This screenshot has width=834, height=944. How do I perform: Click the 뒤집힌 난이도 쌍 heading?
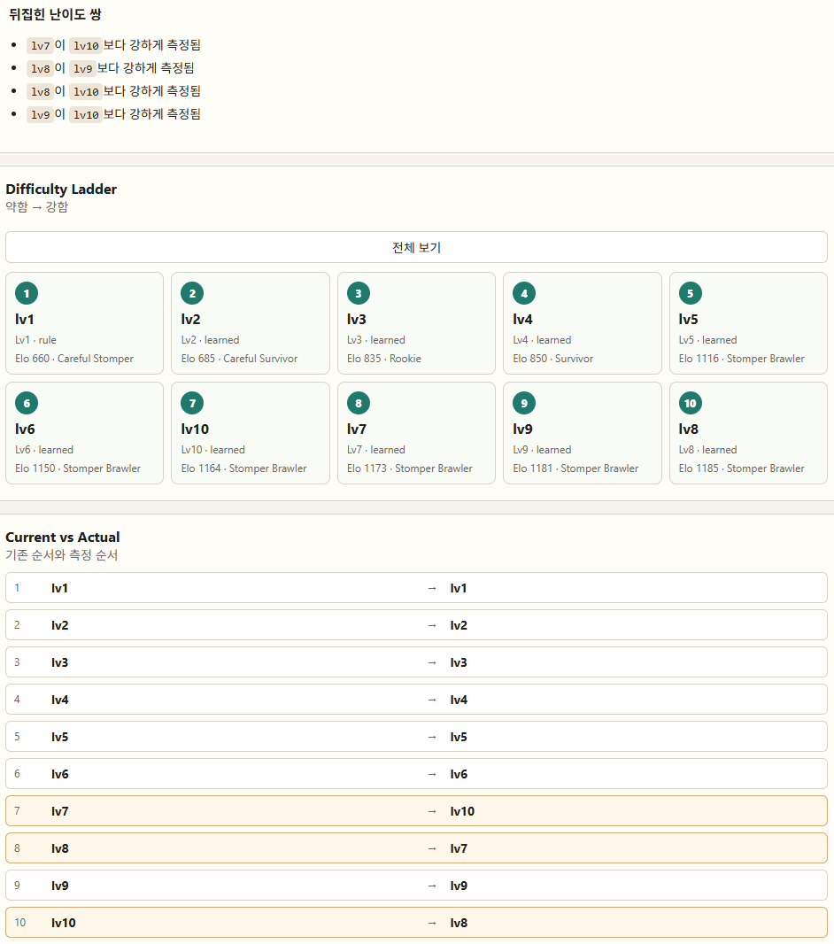point(55,14)
